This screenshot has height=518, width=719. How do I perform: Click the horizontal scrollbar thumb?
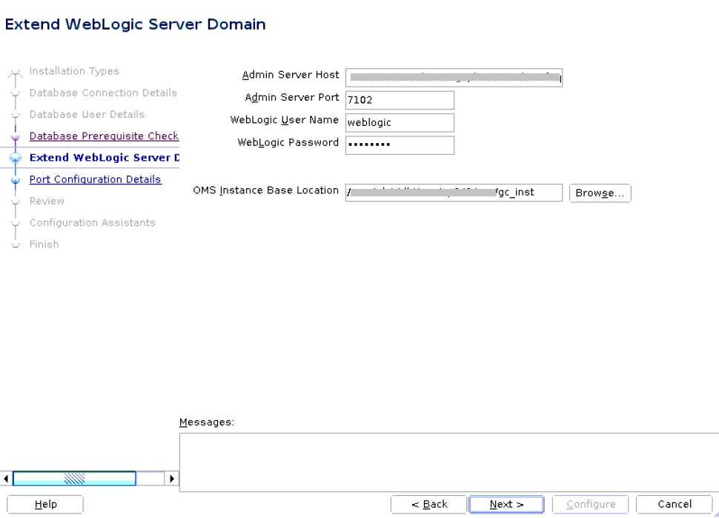point(74,479)
